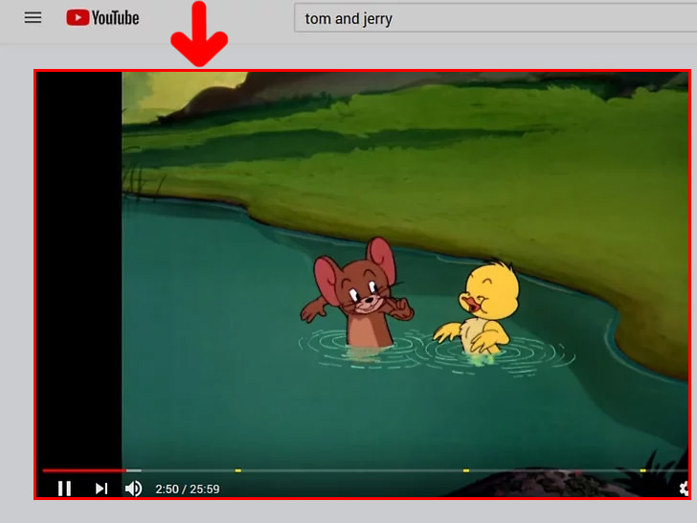Mute the video volume
697x523 pixels.
(133, 489)
